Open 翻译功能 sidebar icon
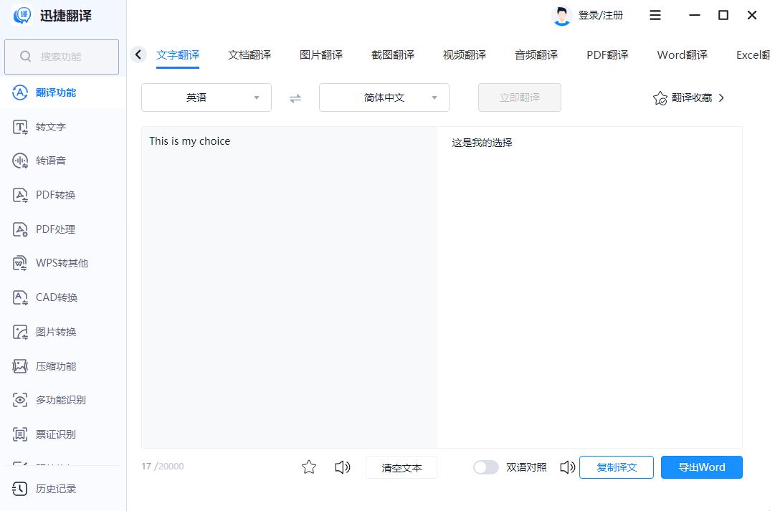Screen dimensions: 770x511 (20, 92)
